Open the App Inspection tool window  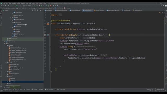click(x=49, y=89)
